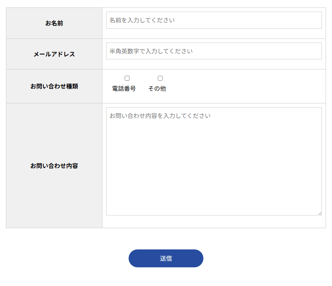The image size is (332, 286).
Task: Submit the form with 送信 button
Action: pyautogui.click(x=166, y=258)
